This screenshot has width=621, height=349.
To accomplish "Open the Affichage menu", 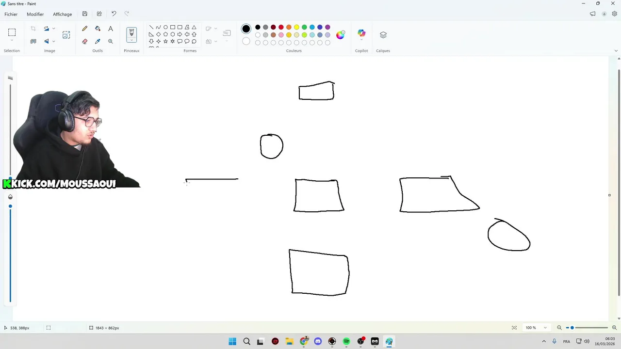I will (x=62, y=14).
